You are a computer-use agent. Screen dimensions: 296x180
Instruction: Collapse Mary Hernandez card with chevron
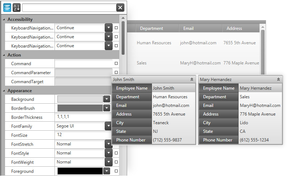click(278, 80)
